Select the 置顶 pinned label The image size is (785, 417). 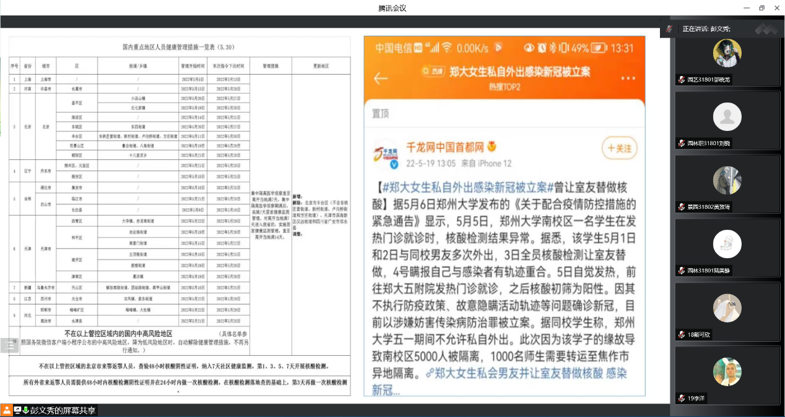pyautogui.click(x=381, y=114)
